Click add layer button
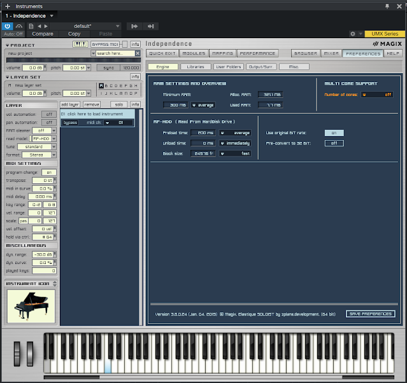 (70, 104)
